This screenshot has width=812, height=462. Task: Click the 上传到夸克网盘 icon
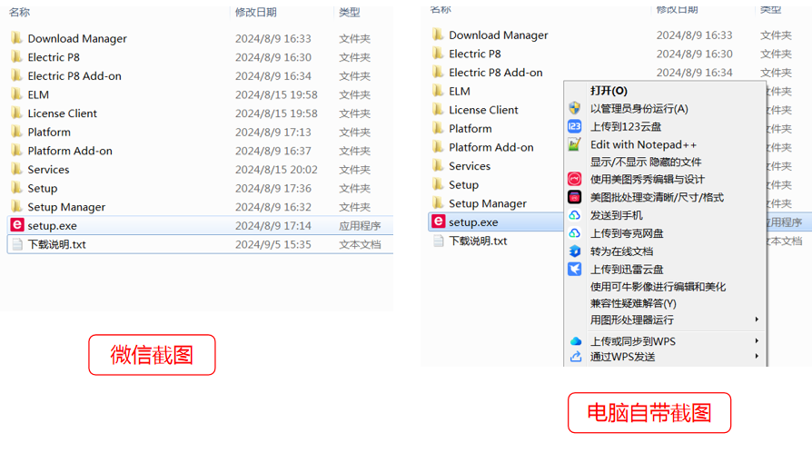[574, 233]
